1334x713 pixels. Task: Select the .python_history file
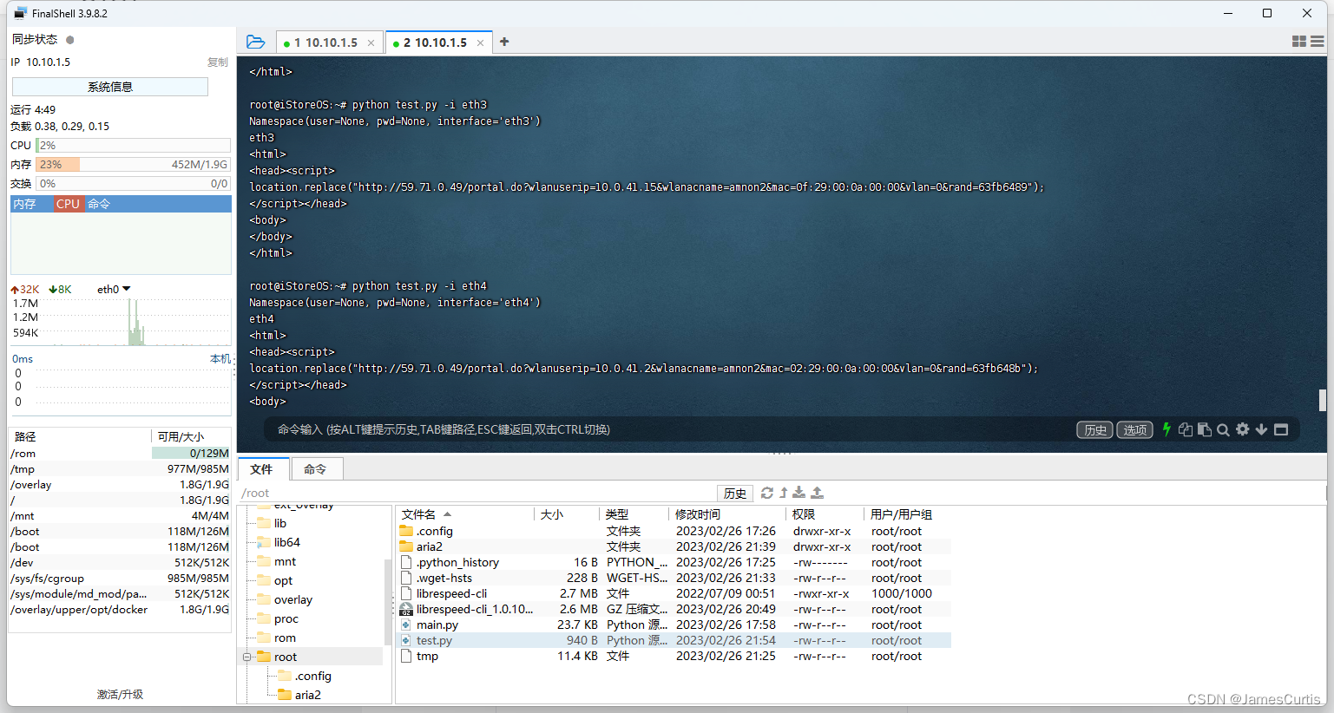tap(674, 562)
